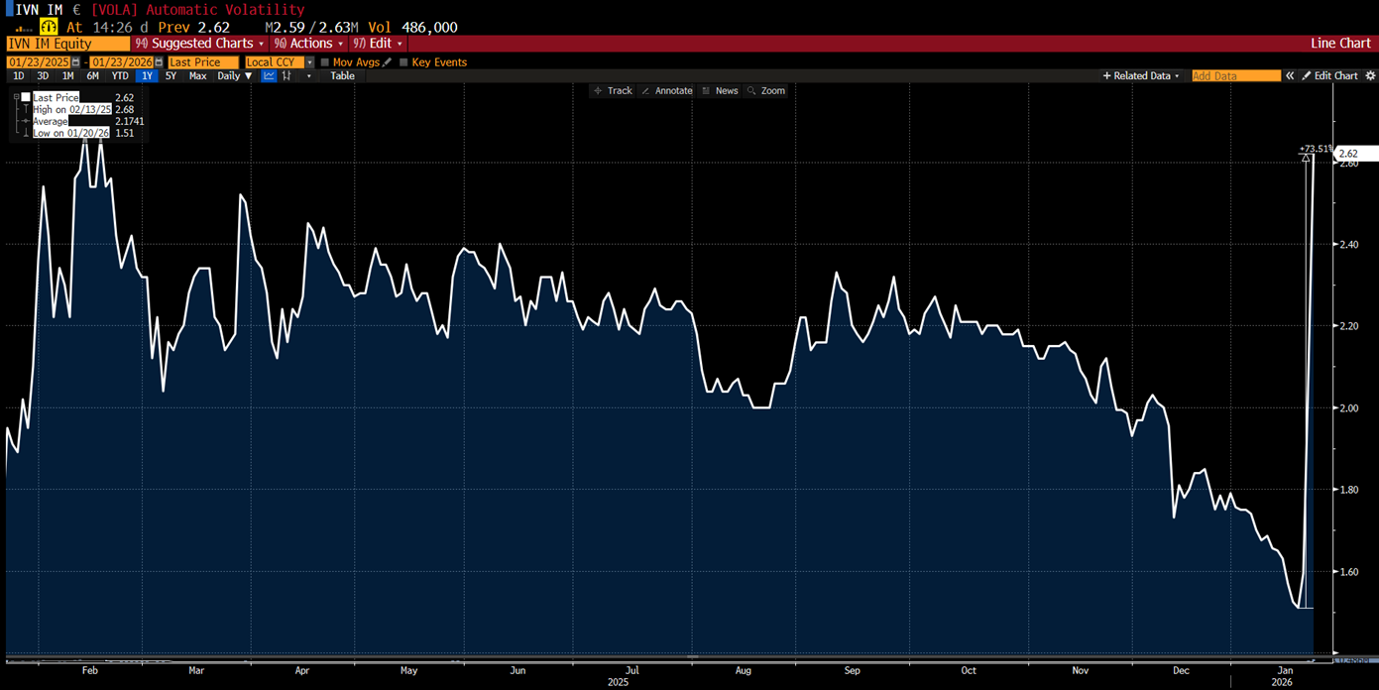Expand the Suggested Charts dropdown

199,44
